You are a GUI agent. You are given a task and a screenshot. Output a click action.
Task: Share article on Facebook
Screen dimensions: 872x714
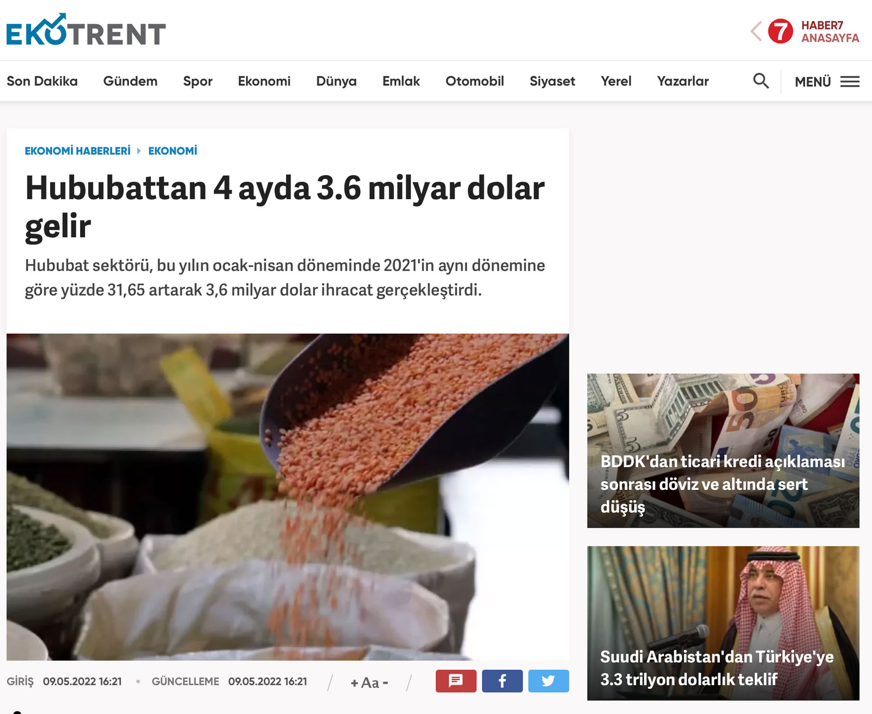click(x=502, y=681)
